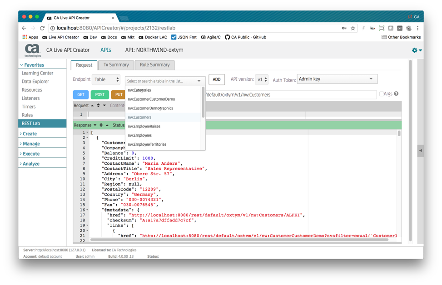Select nw:CustomerDemographics from the list

point(164,108)
